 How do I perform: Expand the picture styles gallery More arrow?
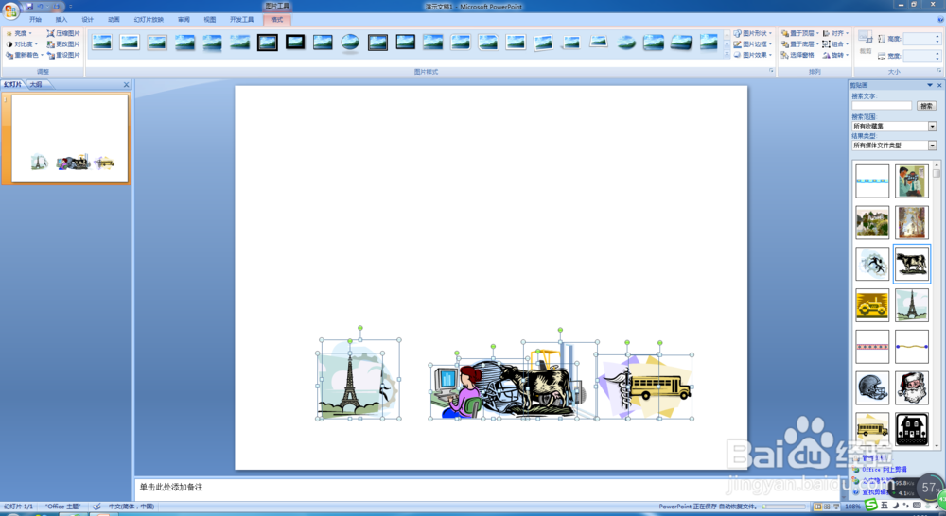point(727,55)
